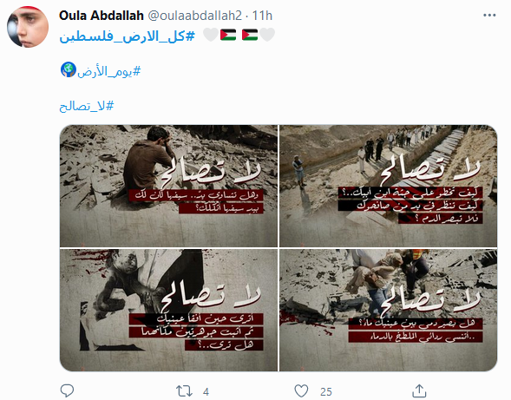Open image of rescuers carrying a person

[388, 310]
